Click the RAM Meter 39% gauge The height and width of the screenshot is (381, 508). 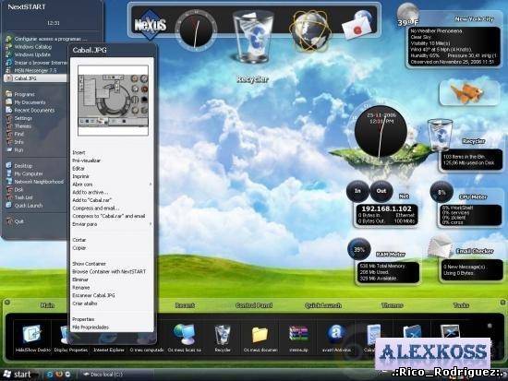(x=359, y=250)
